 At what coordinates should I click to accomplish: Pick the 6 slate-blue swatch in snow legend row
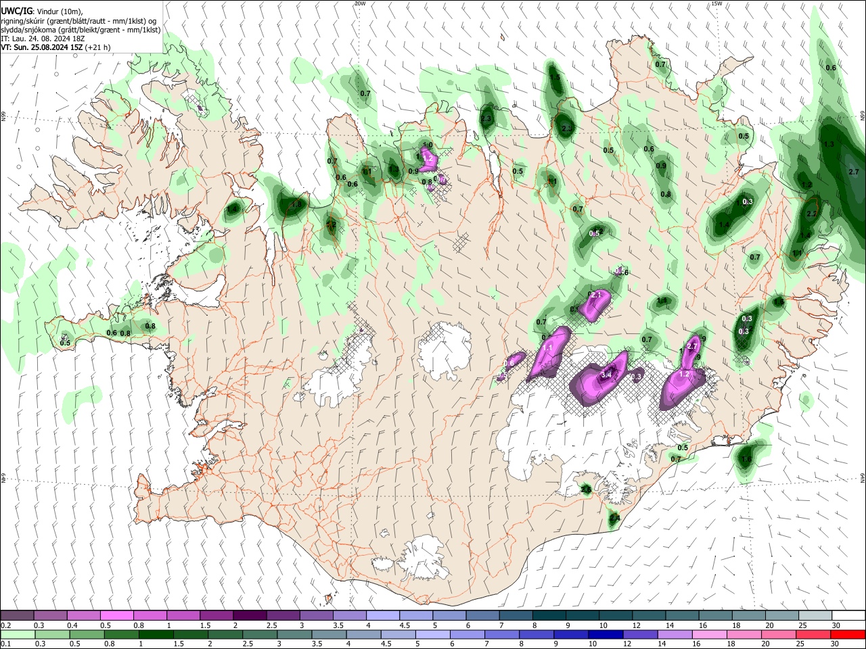point(483,615)
